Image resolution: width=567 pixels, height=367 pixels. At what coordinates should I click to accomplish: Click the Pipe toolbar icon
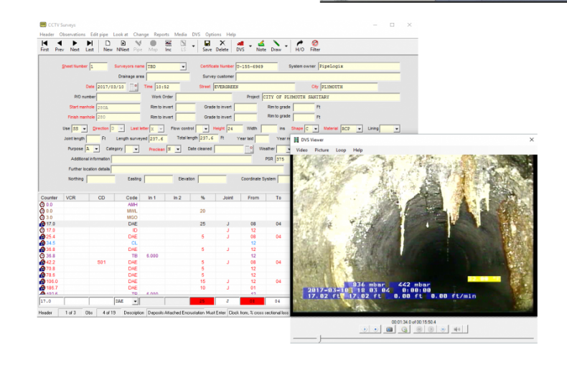tap(138, 46)
